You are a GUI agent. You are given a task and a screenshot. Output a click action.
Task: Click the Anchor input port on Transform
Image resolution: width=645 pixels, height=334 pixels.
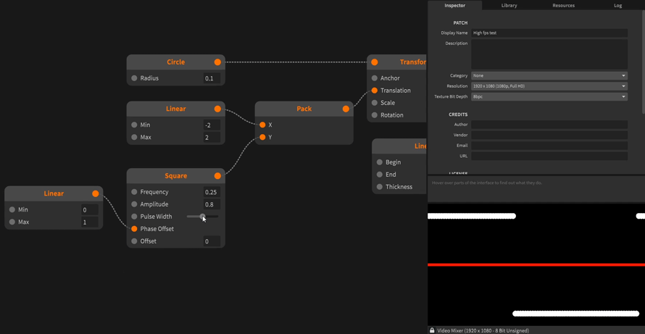point(375,78)
